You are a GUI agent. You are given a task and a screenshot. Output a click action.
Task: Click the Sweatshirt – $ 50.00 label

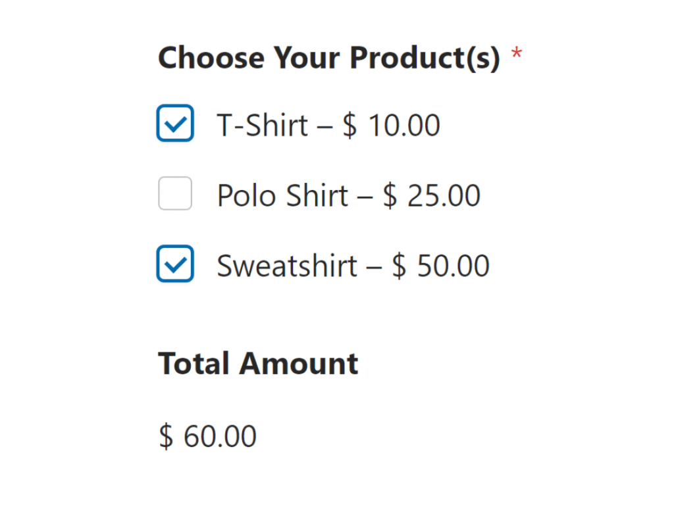(353, 265)
